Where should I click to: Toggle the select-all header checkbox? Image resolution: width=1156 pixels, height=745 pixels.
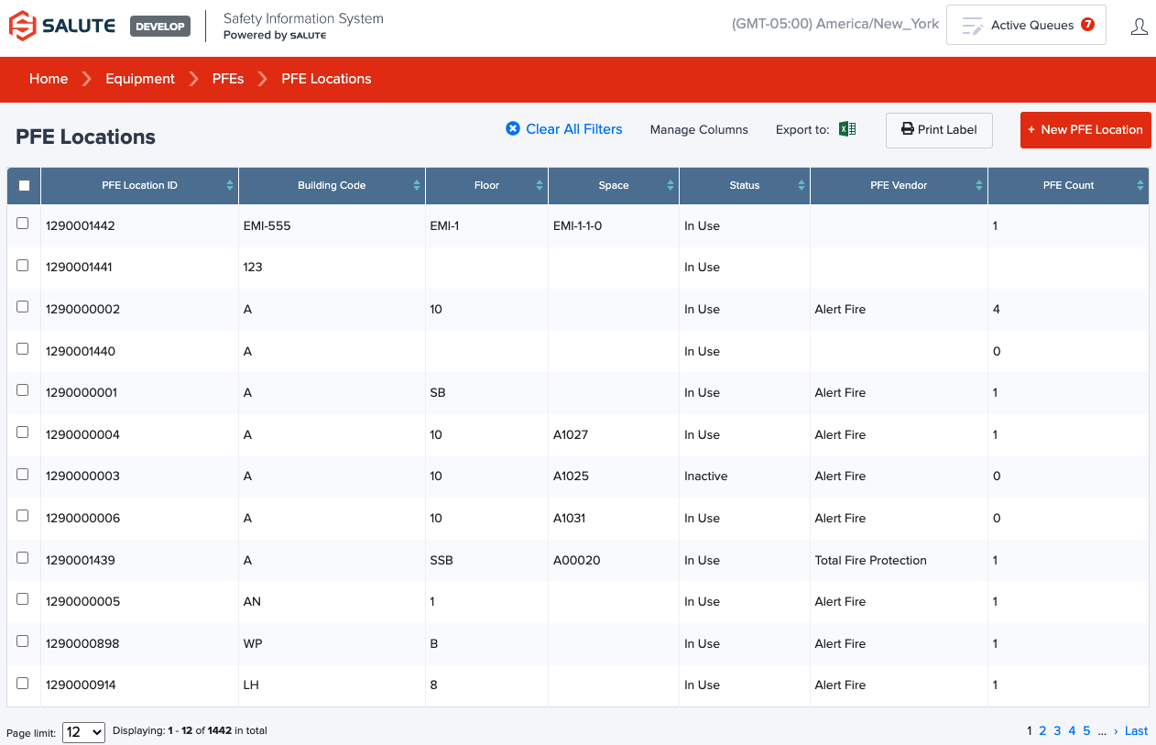pyautogui.click(x=24, y=185)
